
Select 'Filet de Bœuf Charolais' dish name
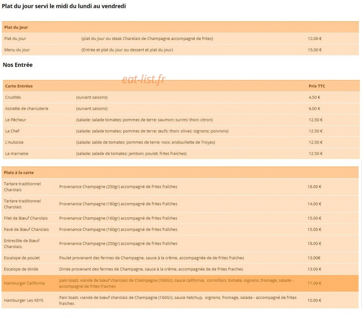click(26, 218)
